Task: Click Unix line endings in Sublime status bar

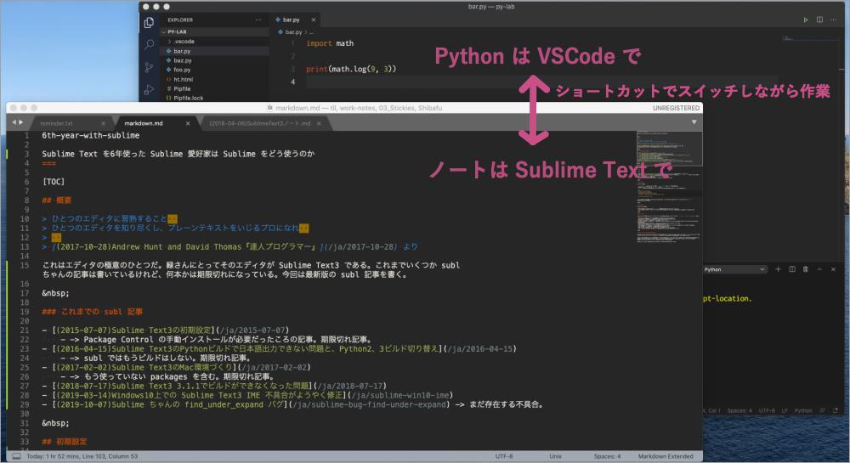Action: [x=555, y=456]
